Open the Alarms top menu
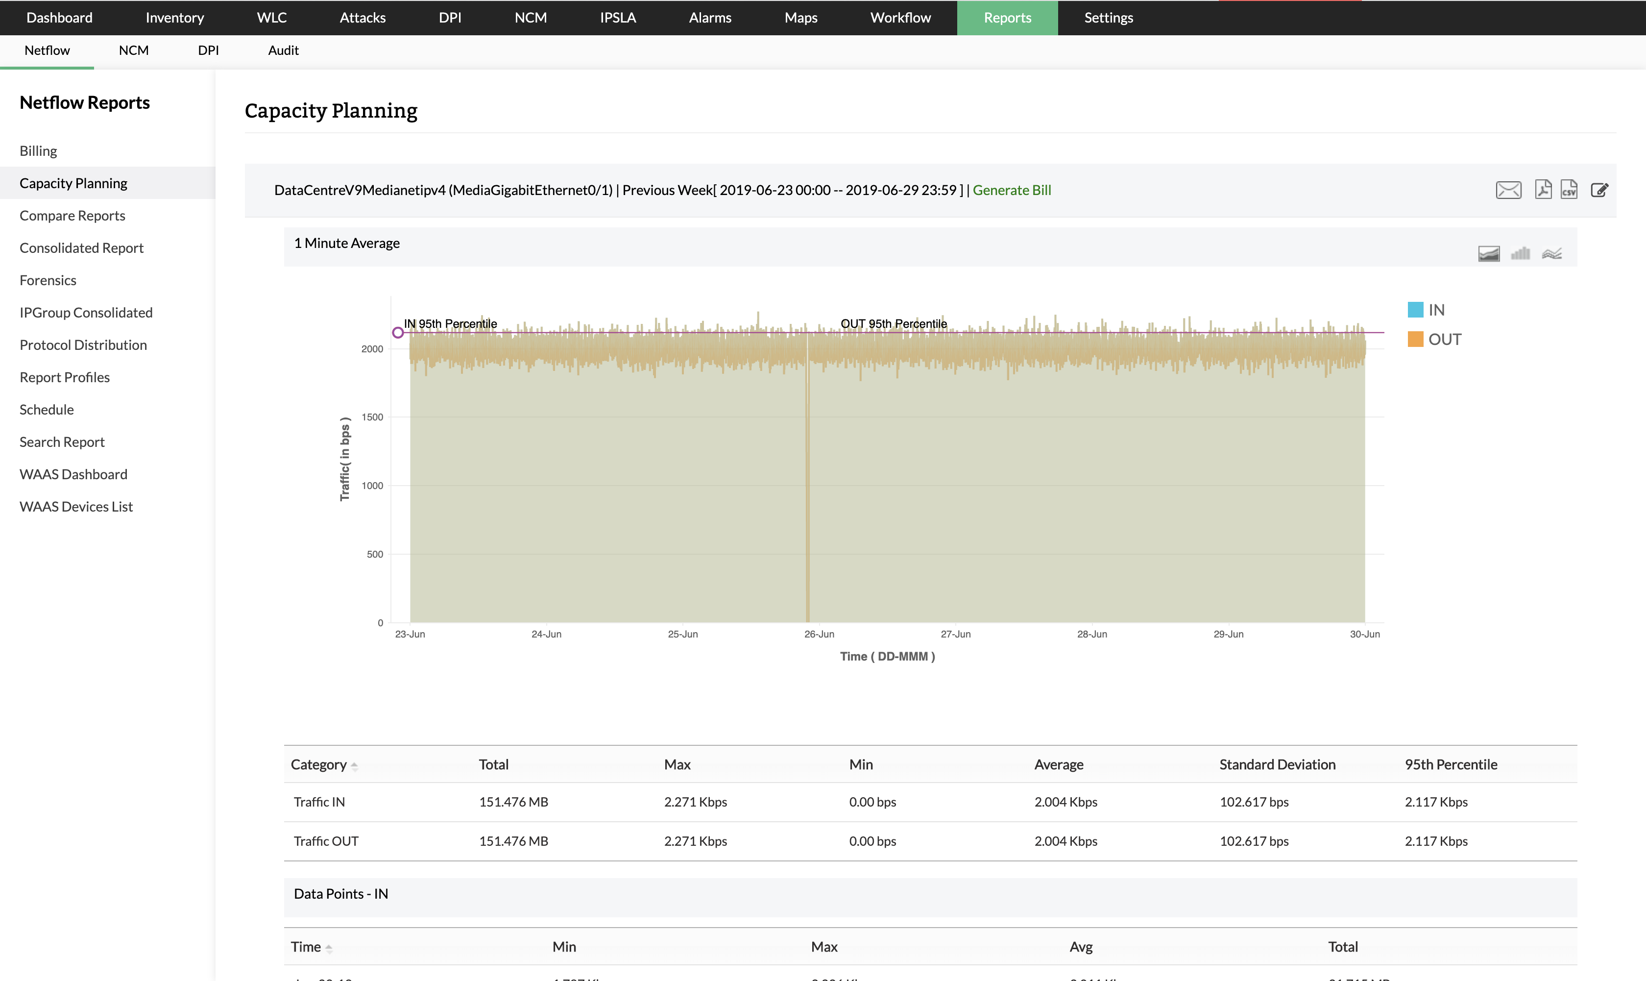This screenshot has height=981, width=1646. [710, 18]
